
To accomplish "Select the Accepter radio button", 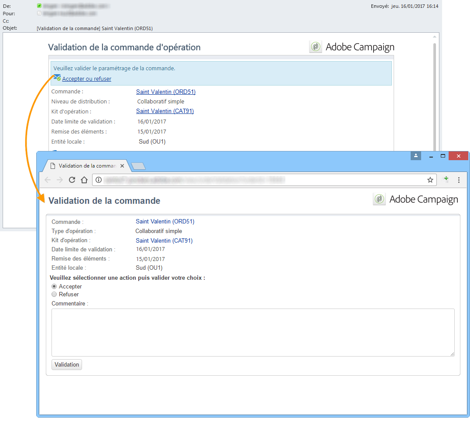I will tap(54, 287).
